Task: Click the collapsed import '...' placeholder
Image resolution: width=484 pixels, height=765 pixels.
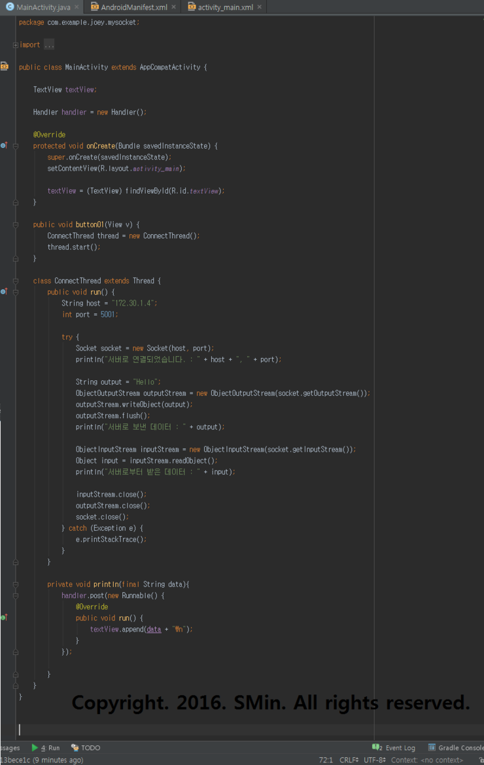Action: click(49, 45)
